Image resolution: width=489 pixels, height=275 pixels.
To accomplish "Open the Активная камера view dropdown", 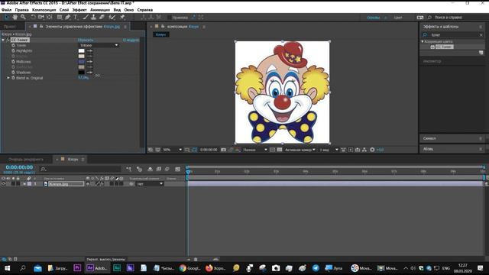I will [300, 150].
